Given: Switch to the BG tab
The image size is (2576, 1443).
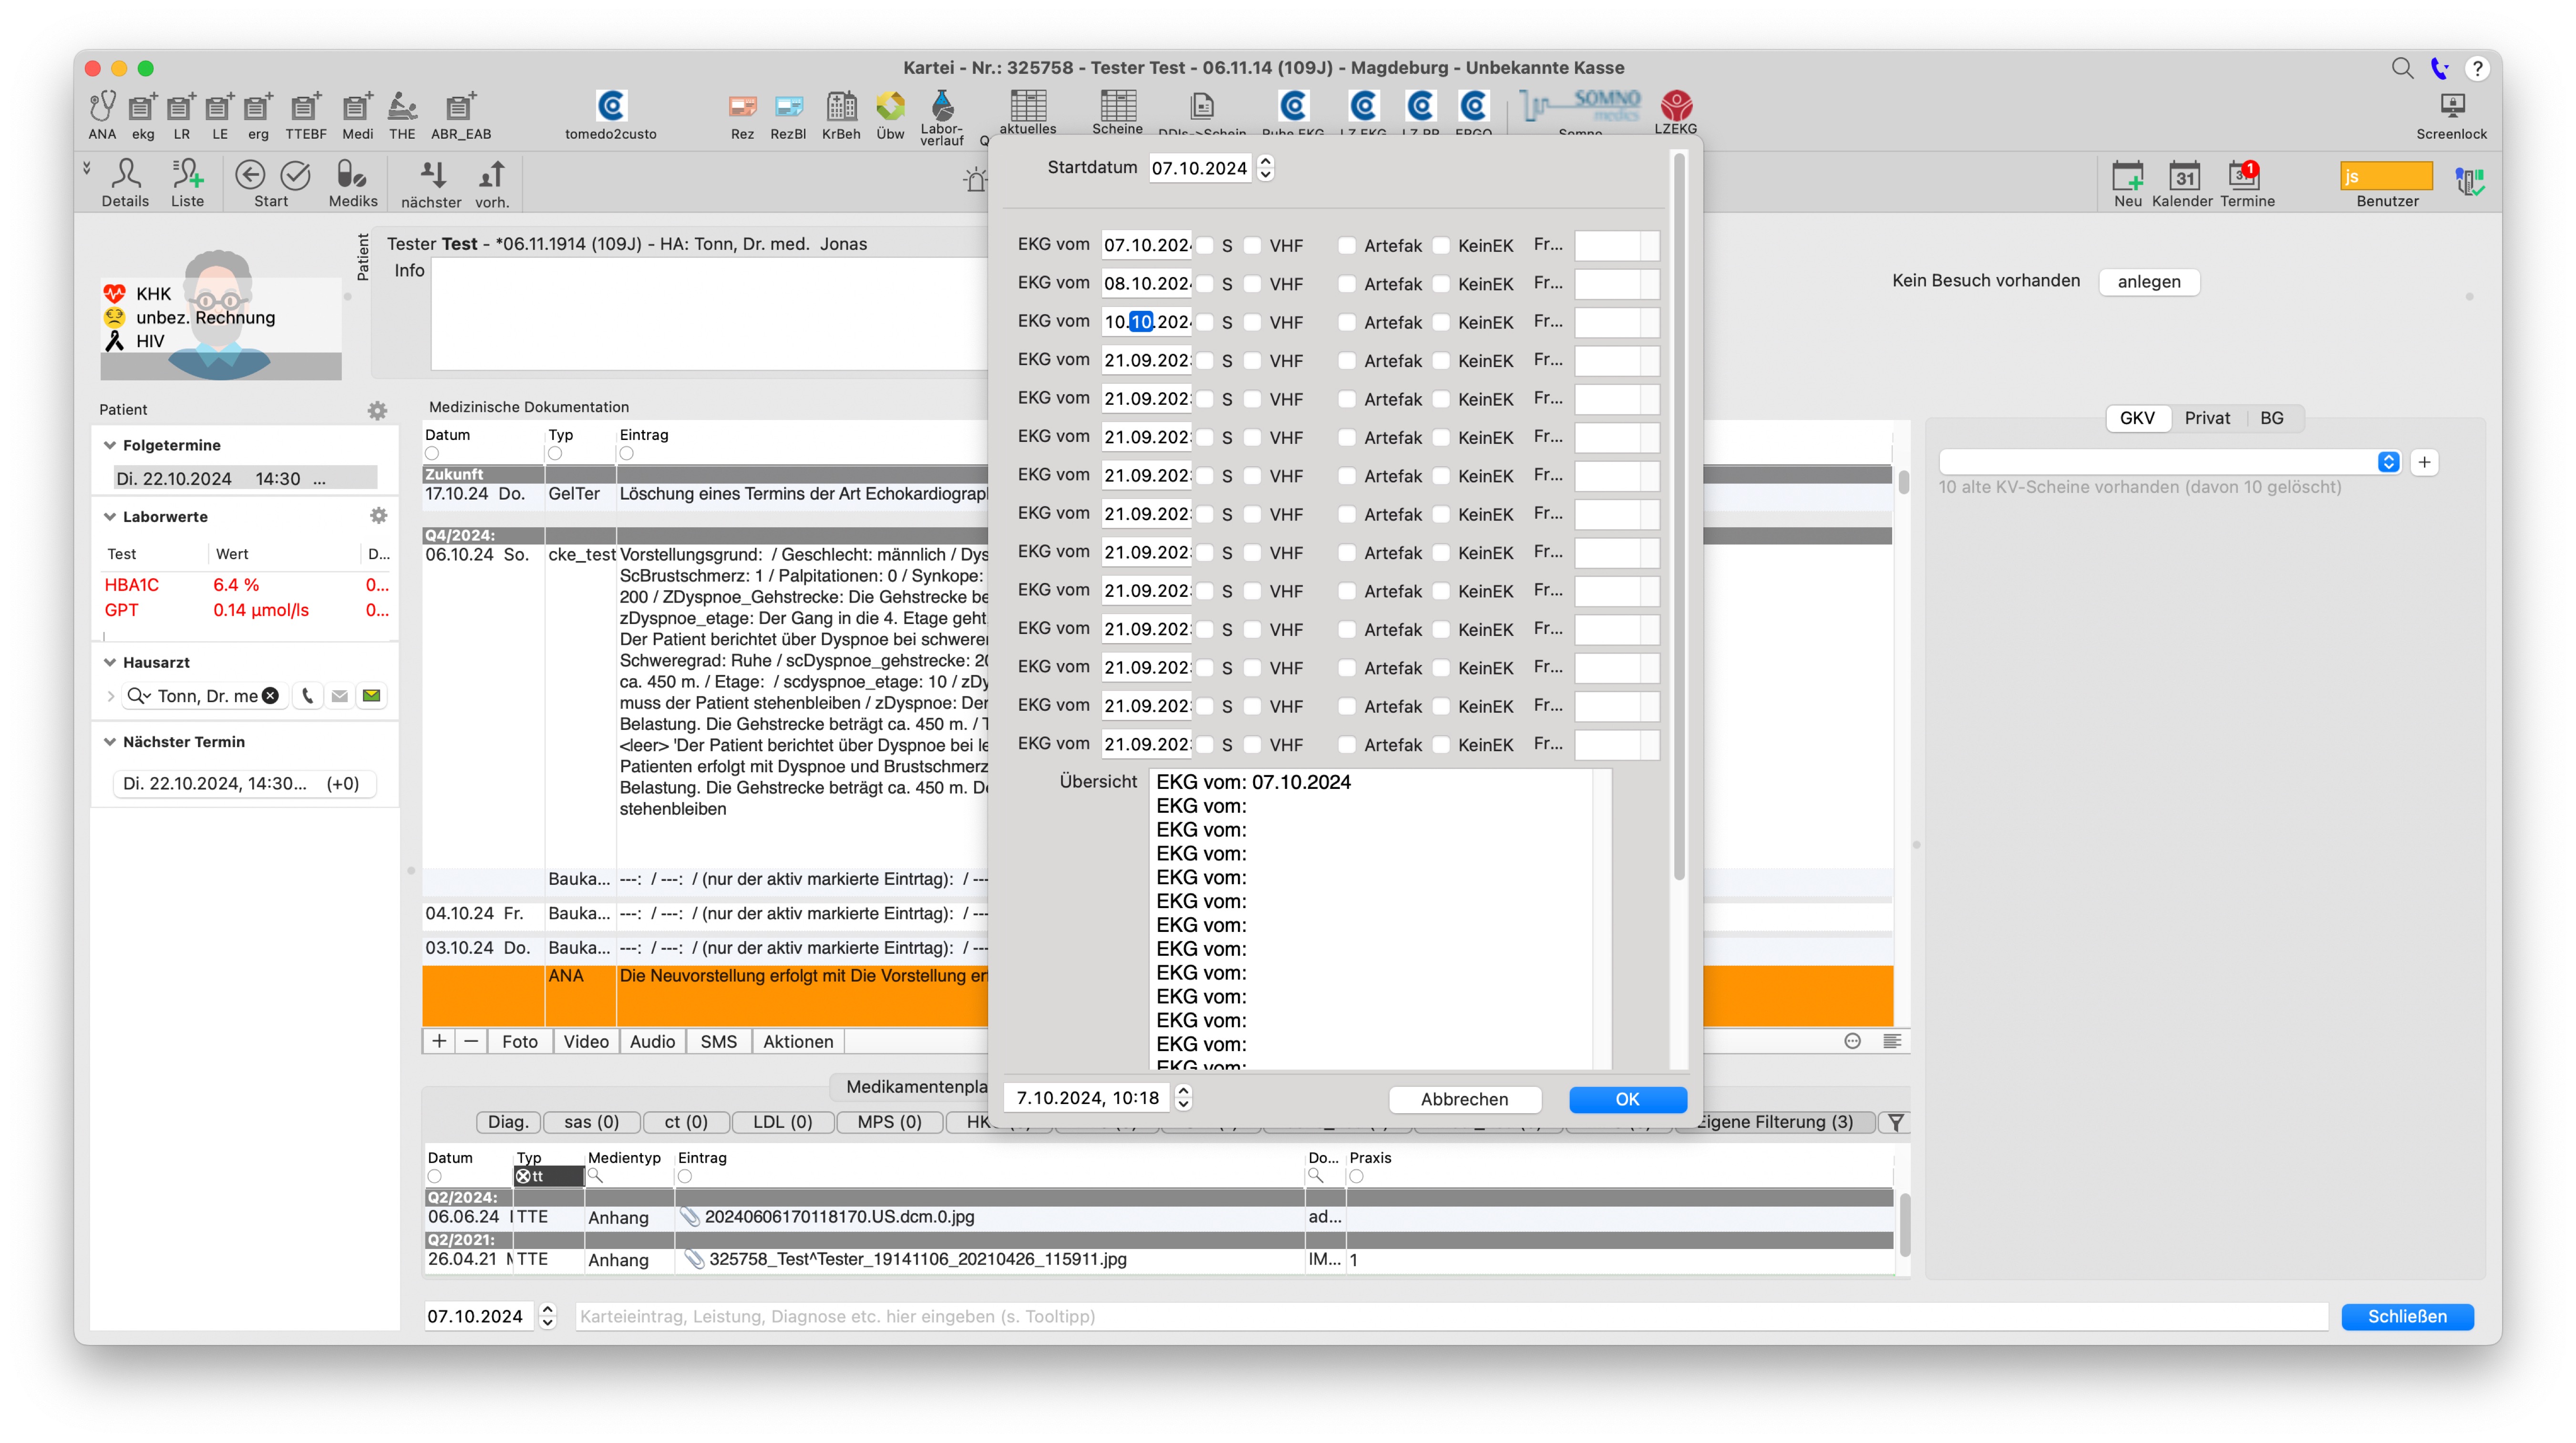Looking at the screenshot, I should click(x=2272, y=418).
